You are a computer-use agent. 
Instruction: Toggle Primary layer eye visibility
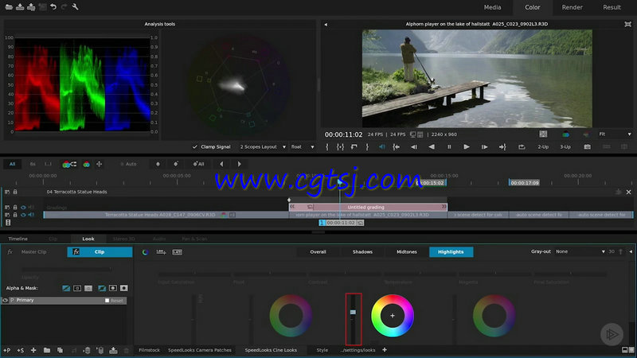(6, 301)
